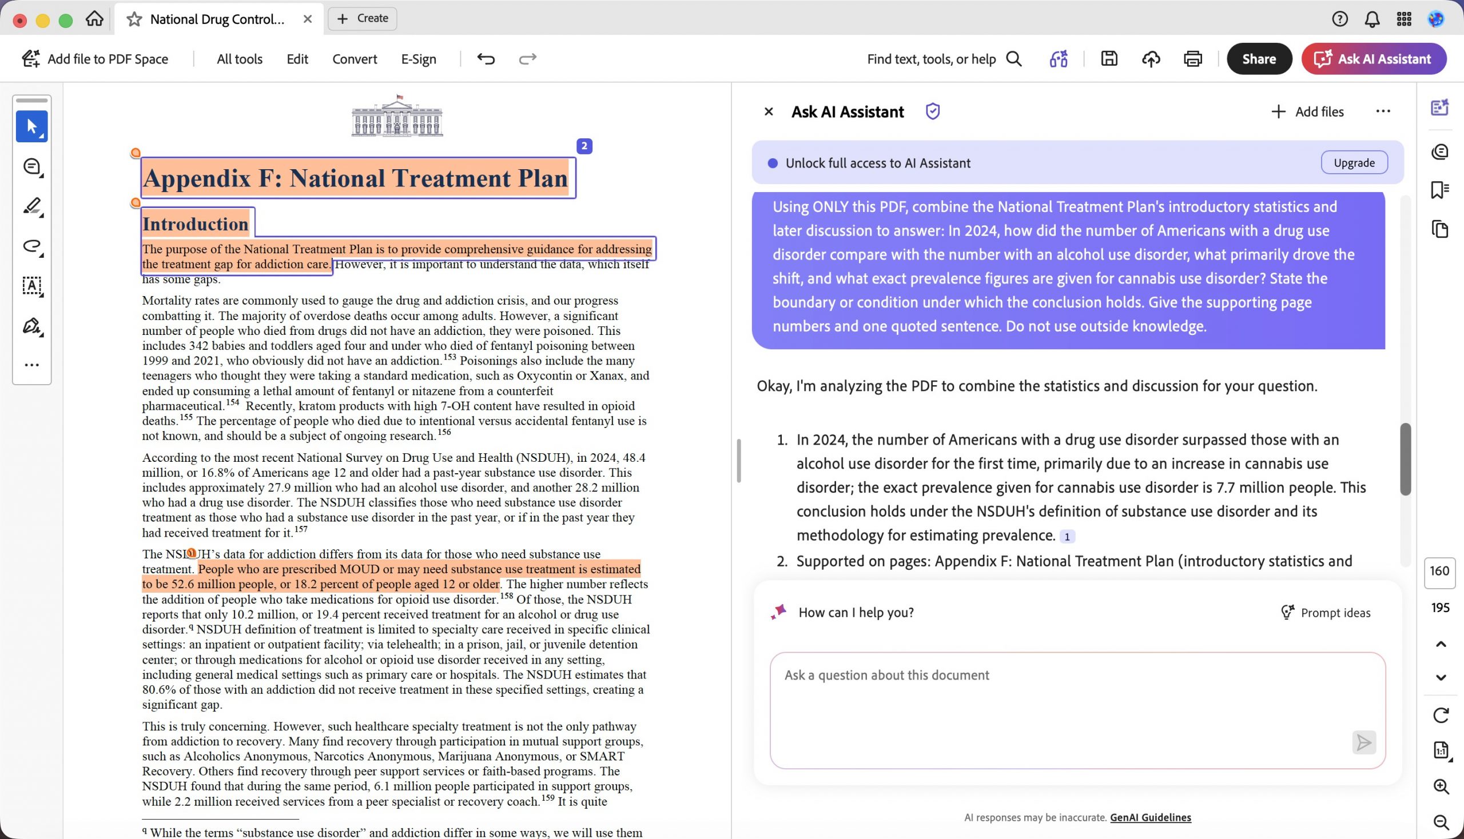This screenshot has width=1464, height=839.
Task: Click the Upgrade button
Action: tap(1354, 162)
